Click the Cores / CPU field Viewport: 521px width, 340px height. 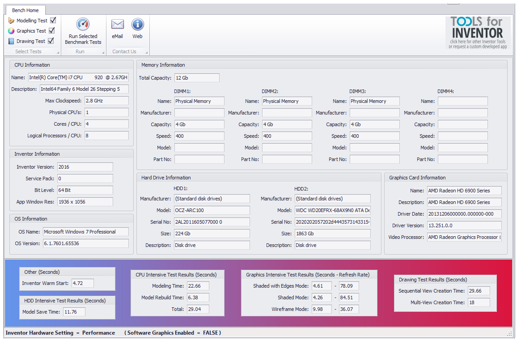click(x=106, y=124)
